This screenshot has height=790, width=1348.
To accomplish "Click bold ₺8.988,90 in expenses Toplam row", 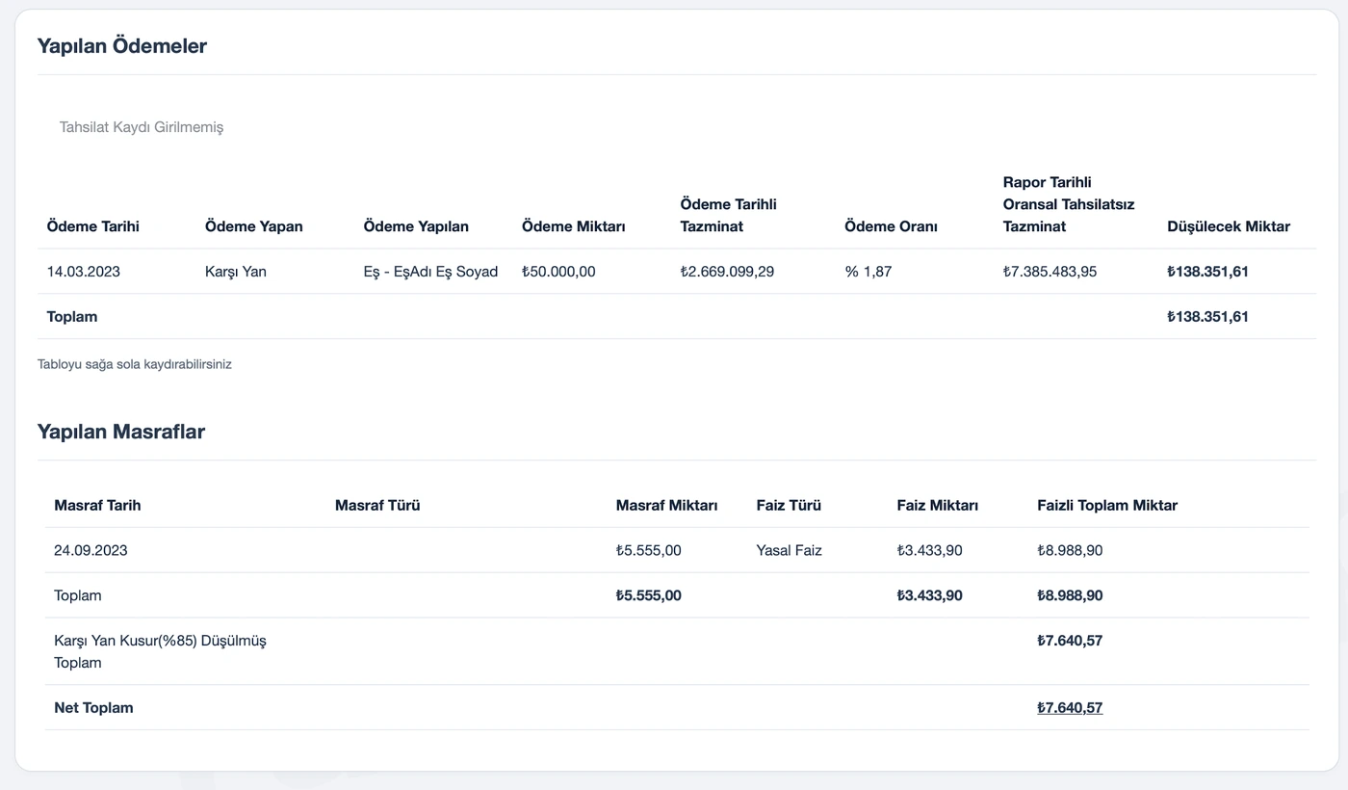I will [x=1070, y=595].
